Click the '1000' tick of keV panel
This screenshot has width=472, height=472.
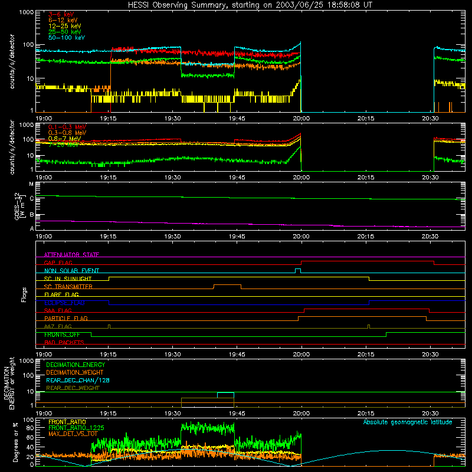click(27, 12)
